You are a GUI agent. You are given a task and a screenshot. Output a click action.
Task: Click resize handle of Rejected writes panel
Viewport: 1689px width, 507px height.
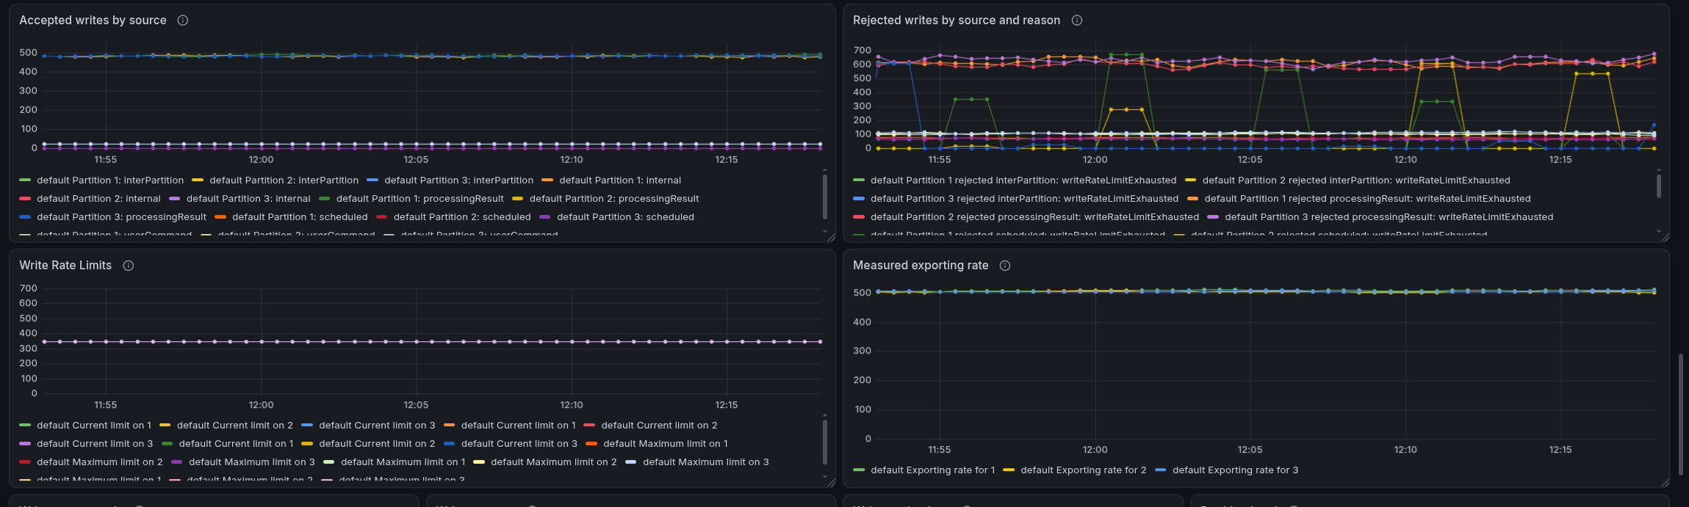point(1665,237)
